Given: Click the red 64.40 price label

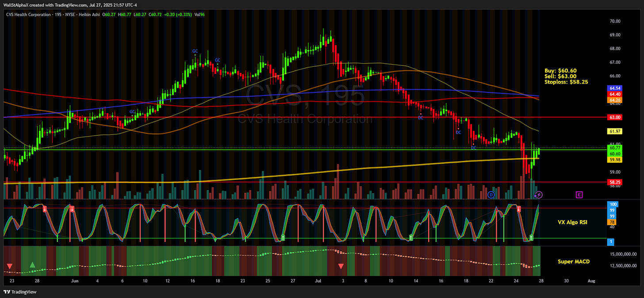Looking at the screenshot, I should click(616, 94).
